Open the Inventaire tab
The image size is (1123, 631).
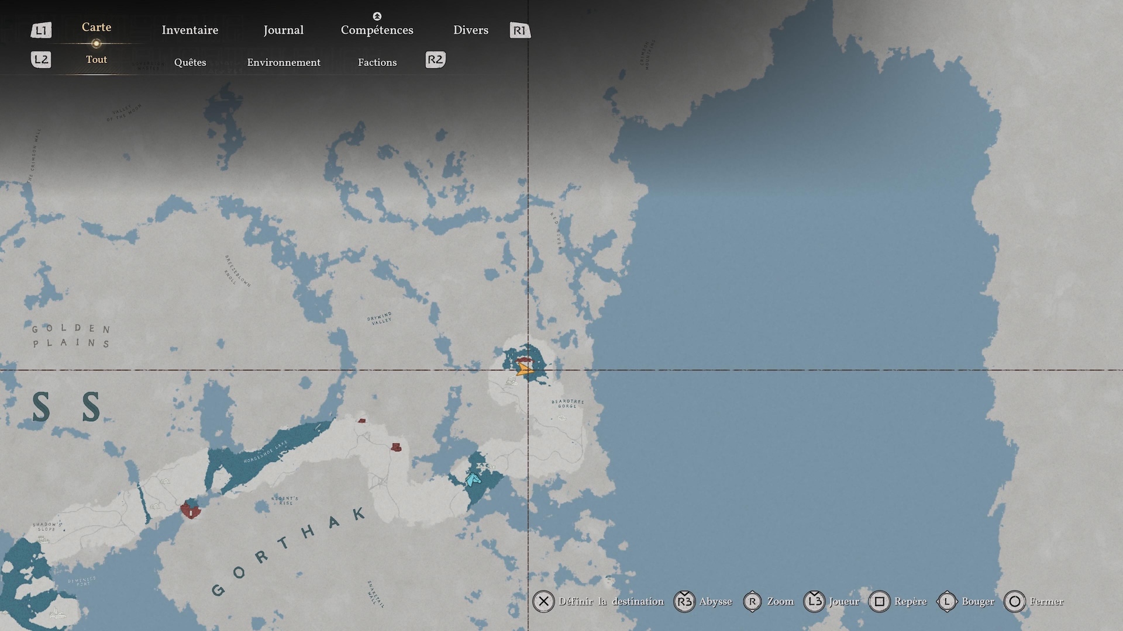pyautogui.click(x=190, y=30)
